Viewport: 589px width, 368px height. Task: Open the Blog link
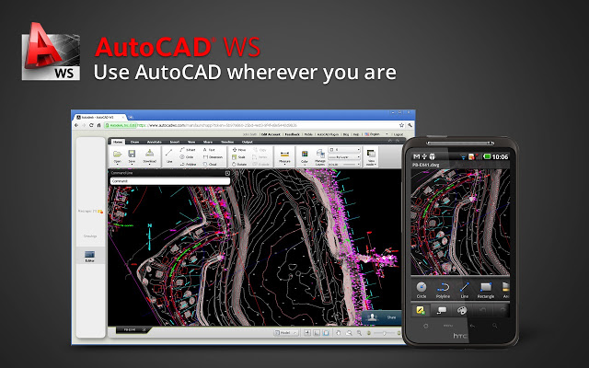[x=346, y=134]
